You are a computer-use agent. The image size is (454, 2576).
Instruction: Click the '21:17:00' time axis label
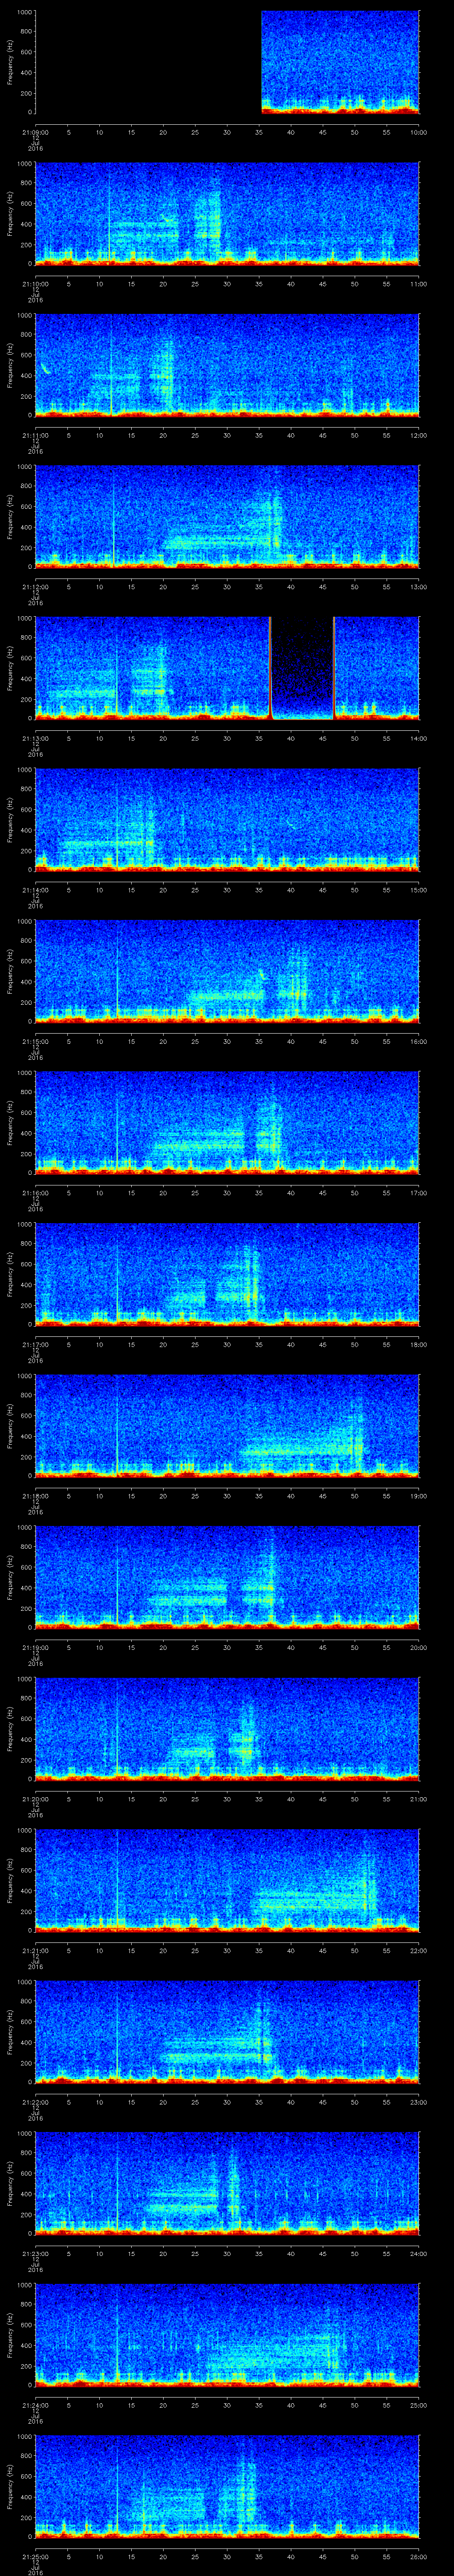point(35,1344)
